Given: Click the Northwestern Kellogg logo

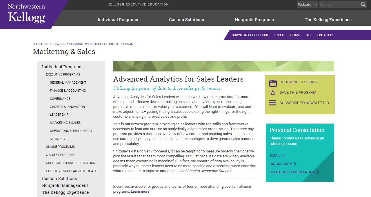Looking at the screenshot, I should pyautogui.click(x=26, y=13).
